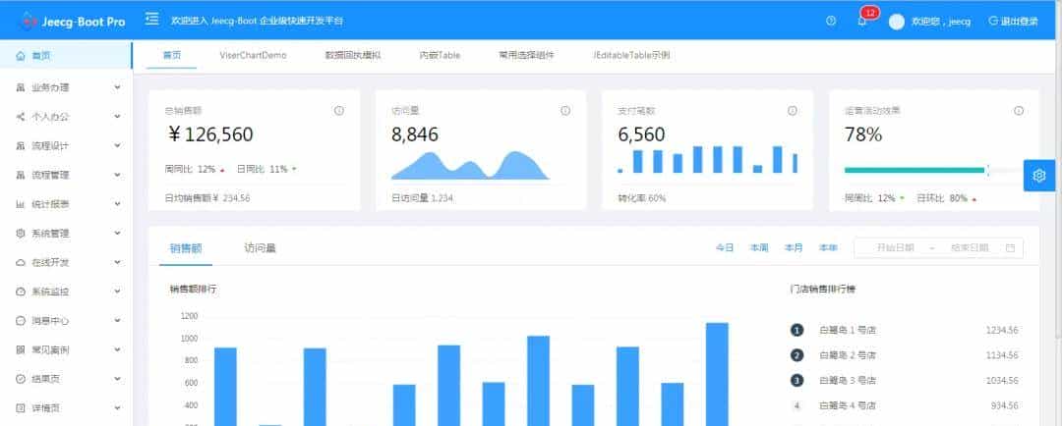
Task: Expand the 统计报表 sidebar menu chevron
Action: coord(117,204)
